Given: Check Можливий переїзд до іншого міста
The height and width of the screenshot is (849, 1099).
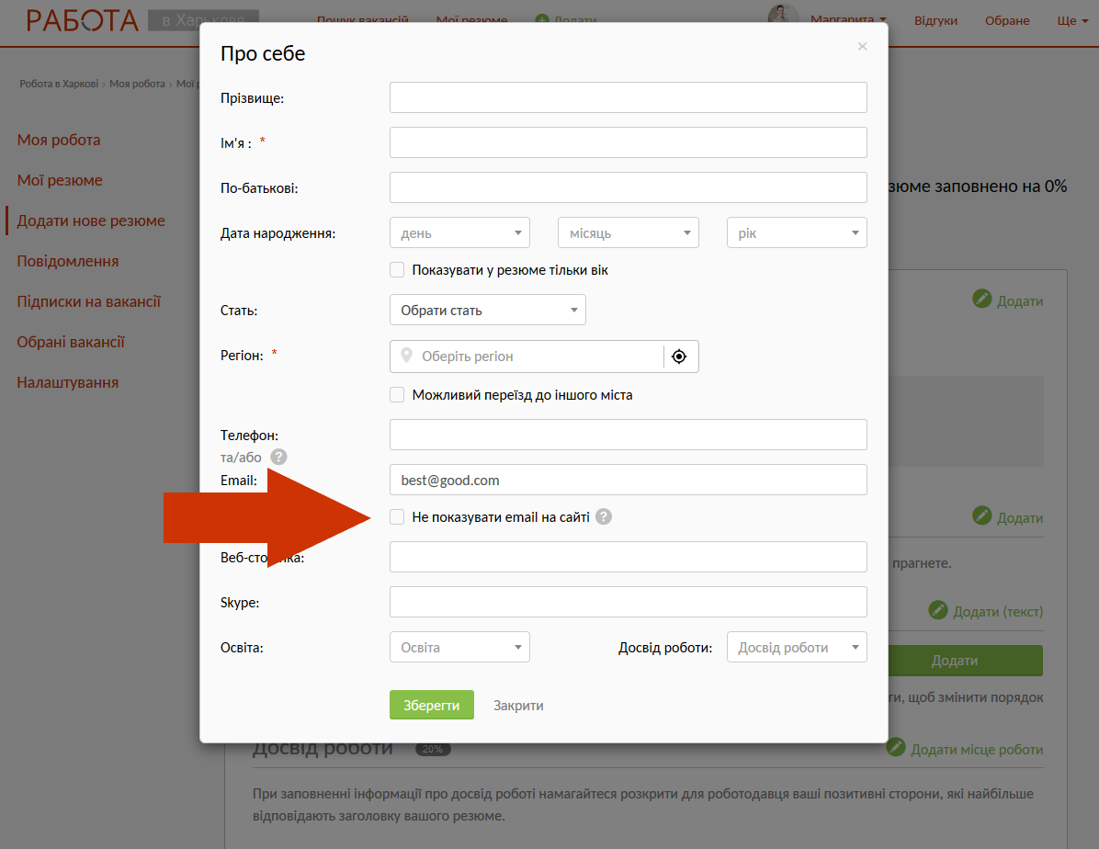Looking at the screenshot, I should [x=397, y=395].
